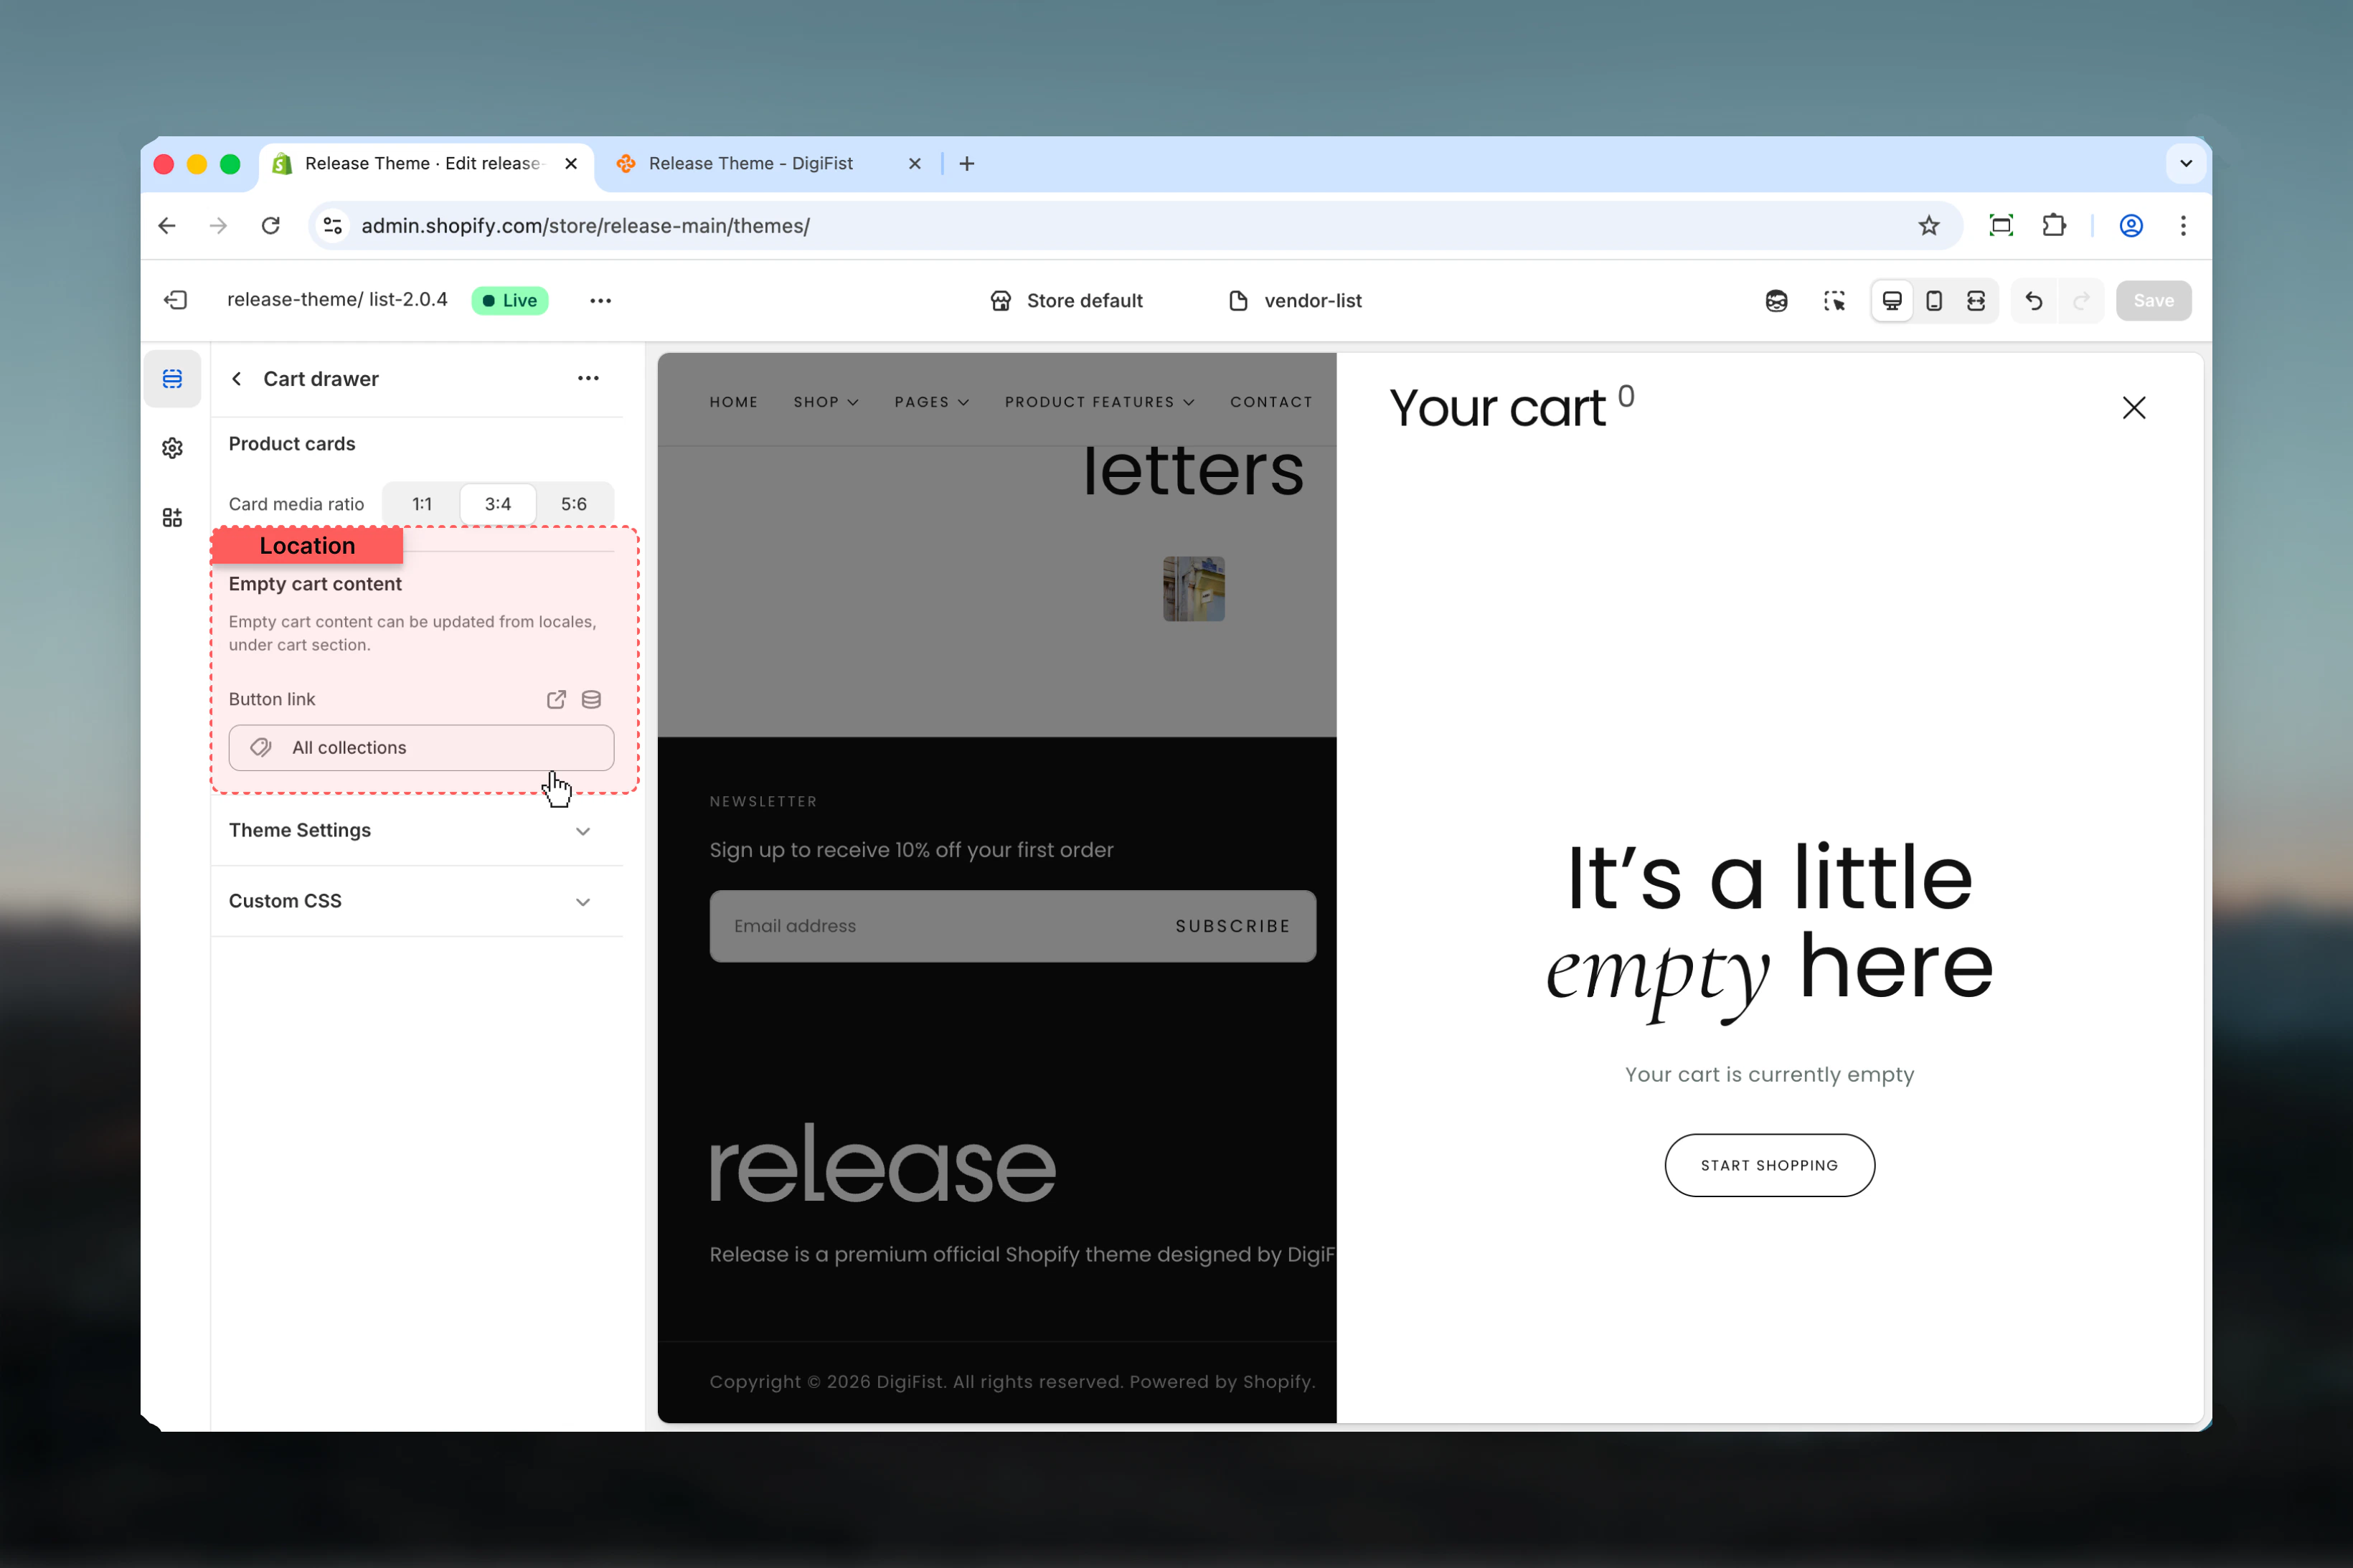Click the screen capture icon in toolbar
The width and height of the screenshot is (2353, 1568).
2001,226
